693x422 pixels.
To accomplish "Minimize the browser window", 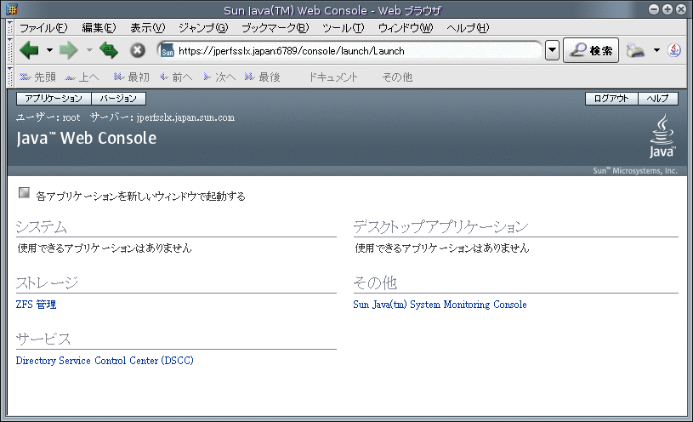I will tap(654, 9).
